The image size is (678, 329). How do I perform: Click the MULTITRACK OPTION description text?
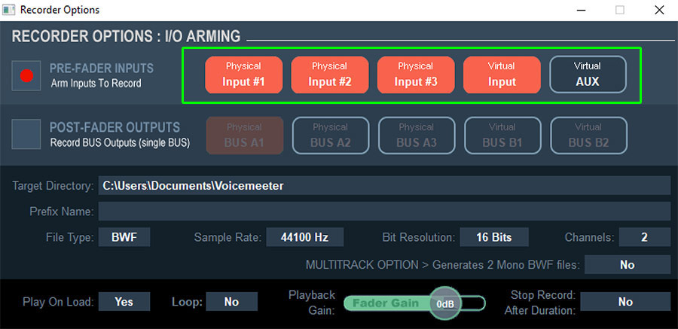(x=442, y=264)
